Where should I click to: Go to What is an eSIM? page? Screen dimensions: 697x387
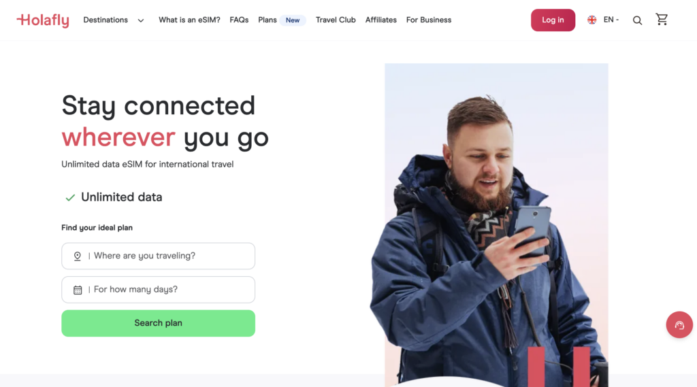(x=189, y=20)
